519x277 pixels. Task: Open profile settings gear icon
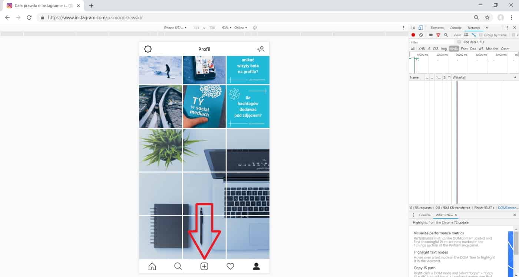pos(148,49)
